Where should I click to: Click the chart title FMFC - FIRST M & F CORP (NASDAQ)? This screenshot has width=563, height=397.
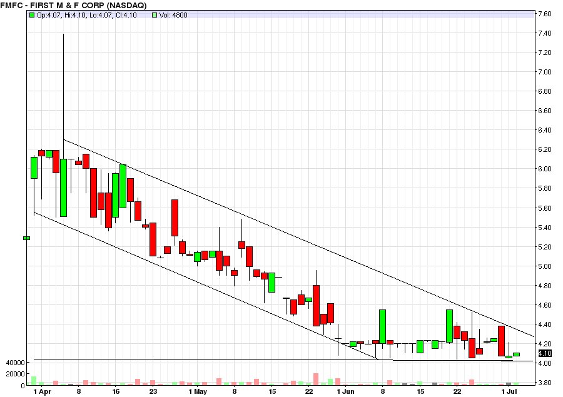[x=74, y=5]
